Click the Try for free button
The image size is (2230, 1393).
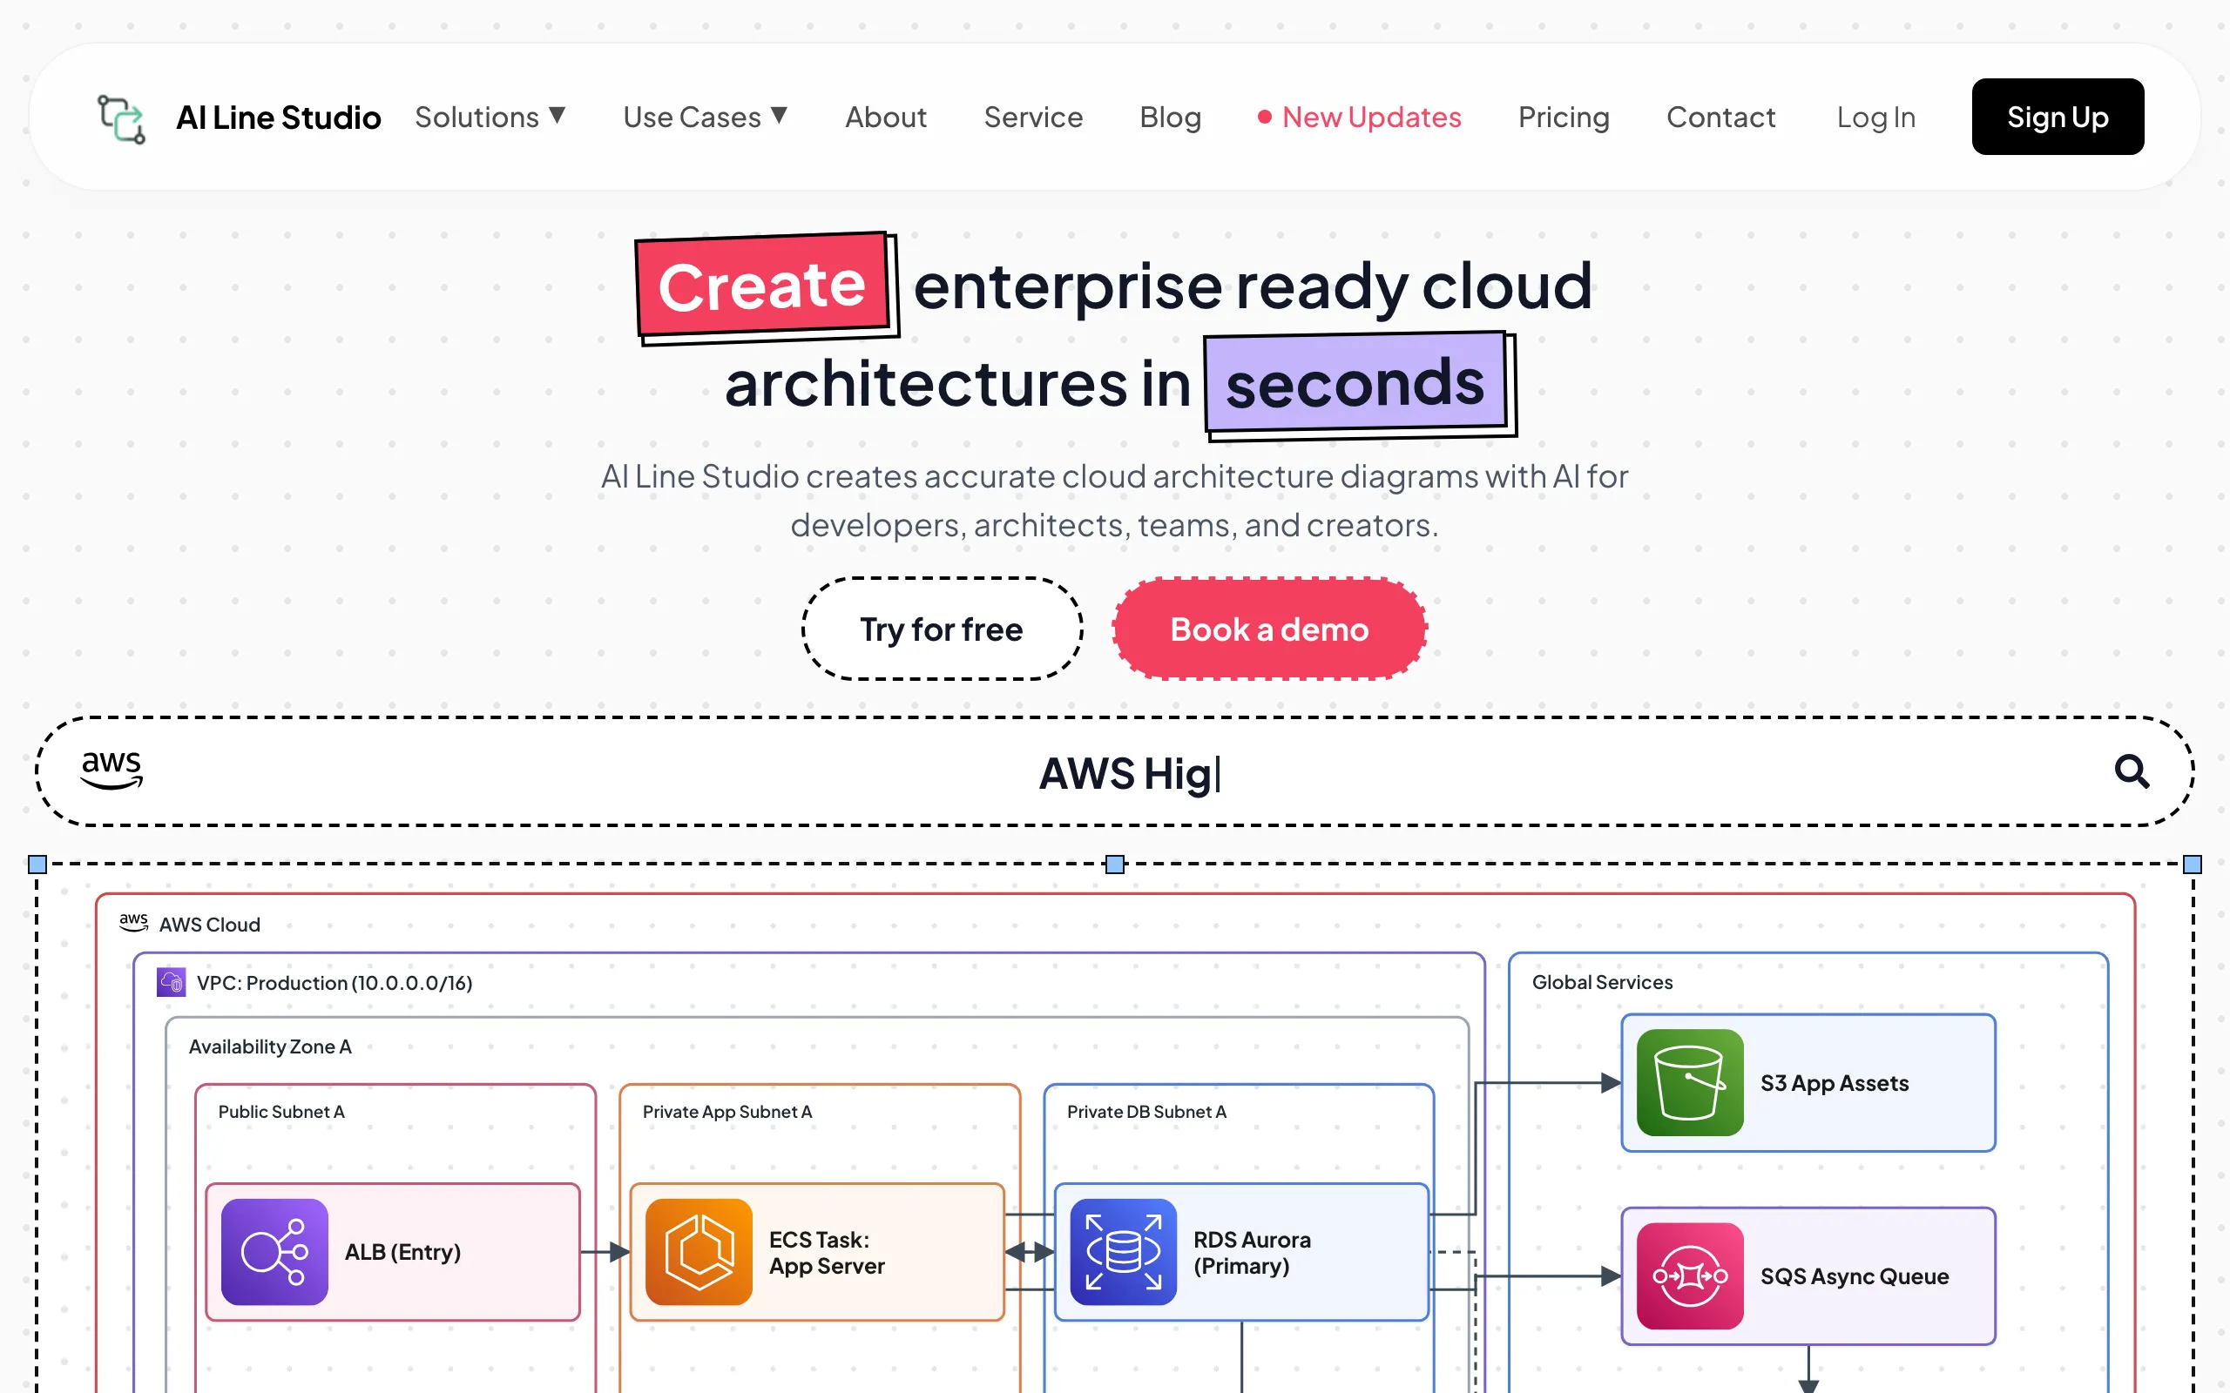(942, 629)
